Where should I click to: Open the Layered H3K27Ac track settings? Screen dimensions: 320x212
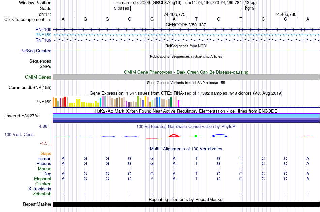coord(22,116)
